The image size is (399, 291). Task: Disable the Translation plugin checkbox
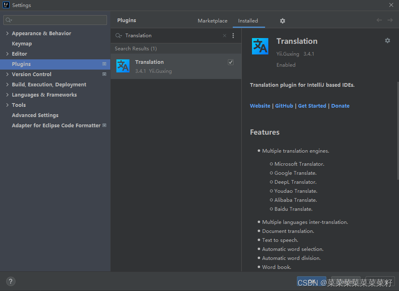pyautogui.click(x=231, y=62)
